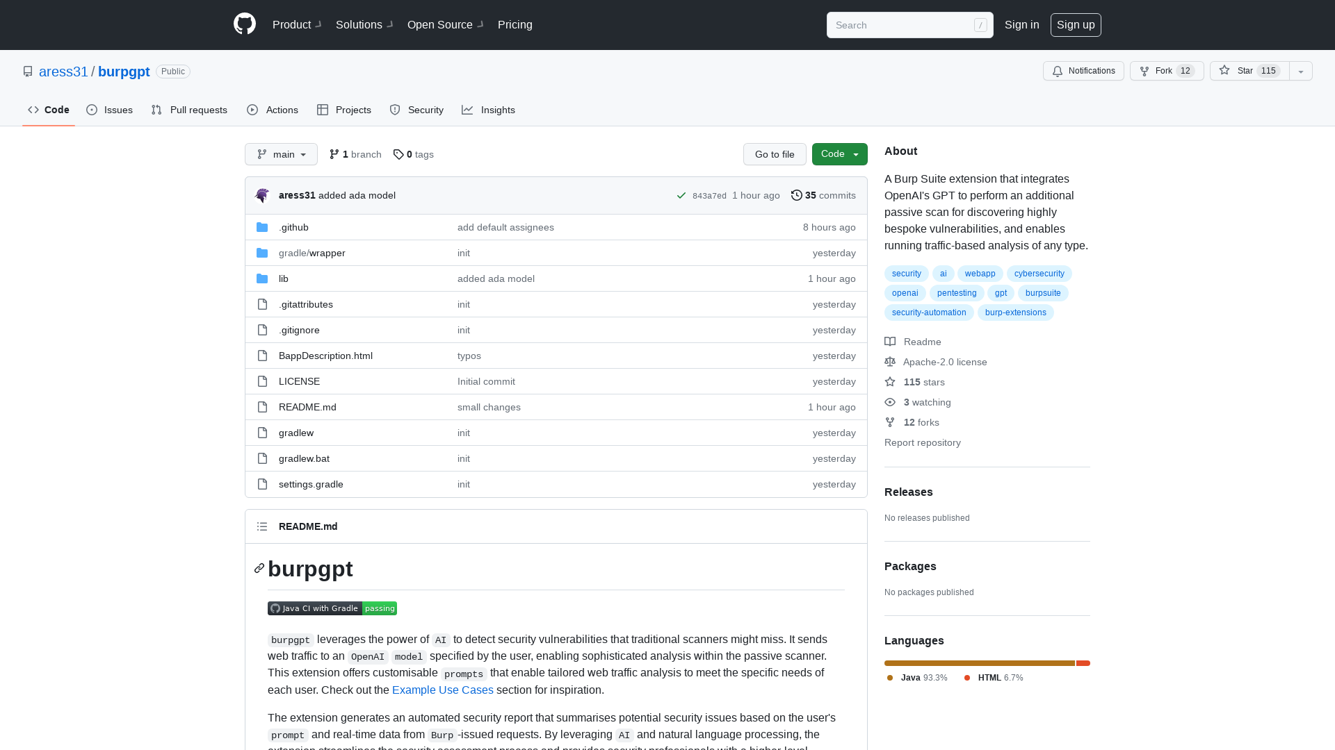Expand the main branch selector

click(x=281, y=154)
